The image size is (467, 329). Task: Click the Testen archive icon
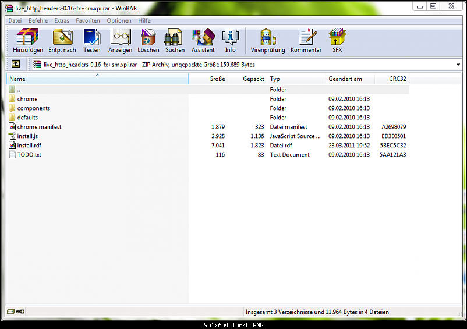pyautogui.click(x=92, y=37)
